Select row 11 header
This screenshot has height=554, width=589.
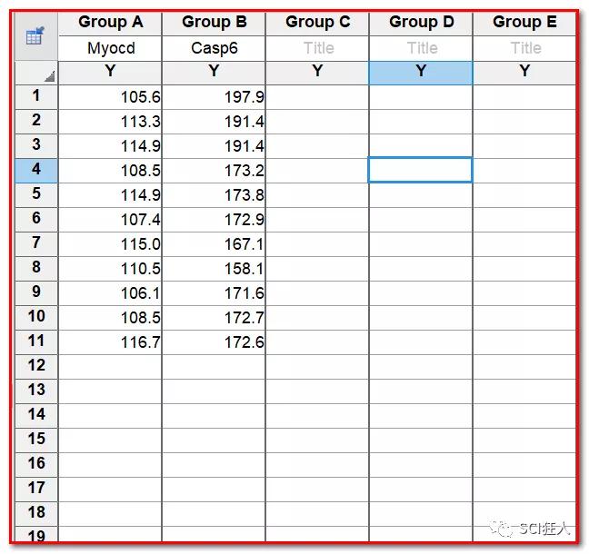click(36, 341)
